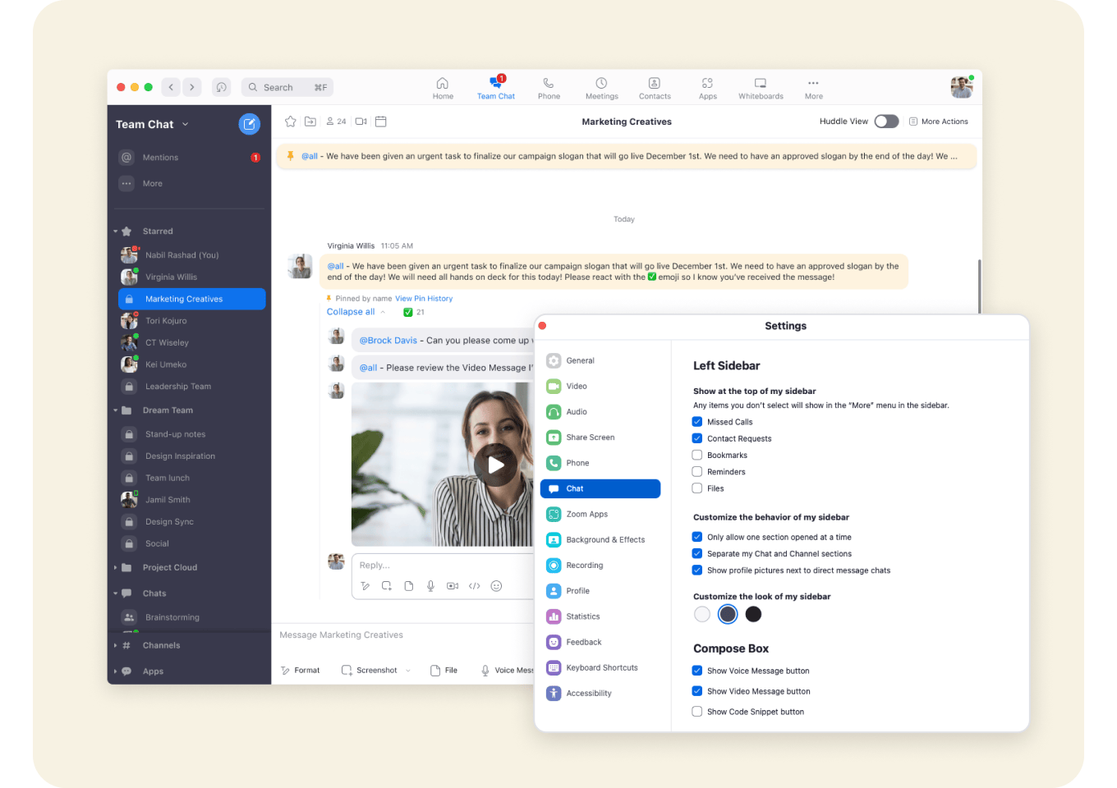This screenshot has height=788, width=1117.
Task: Click the compose new message icon
Action: [249, 124]
